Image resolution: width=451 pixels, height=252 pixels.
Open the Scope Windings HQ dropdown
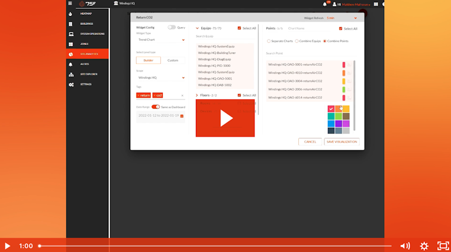pyautogui.click(x=161, y=78)
